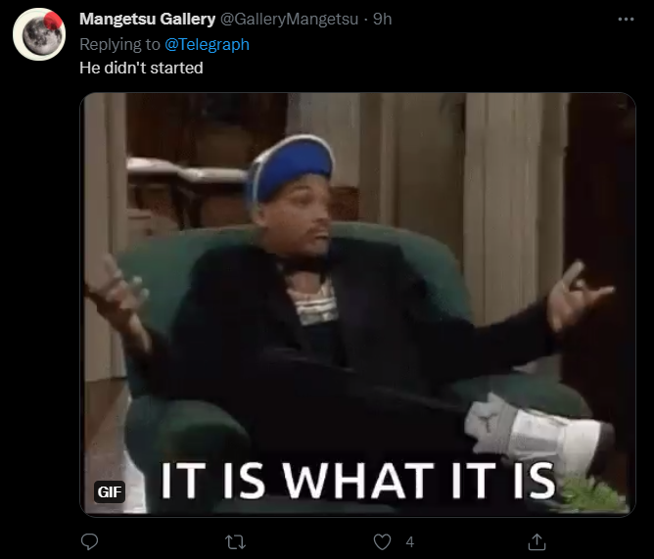Image resolution: width=654 pixels, height=559 pixels.
Task: Retweet this post using the retweet icon
Action: pyautogui.click(x=235, y=542)
